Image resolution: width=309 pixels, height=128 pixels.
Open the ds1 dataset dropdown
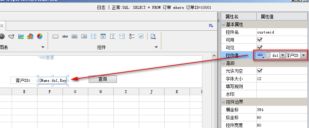(x=283, y=55)
